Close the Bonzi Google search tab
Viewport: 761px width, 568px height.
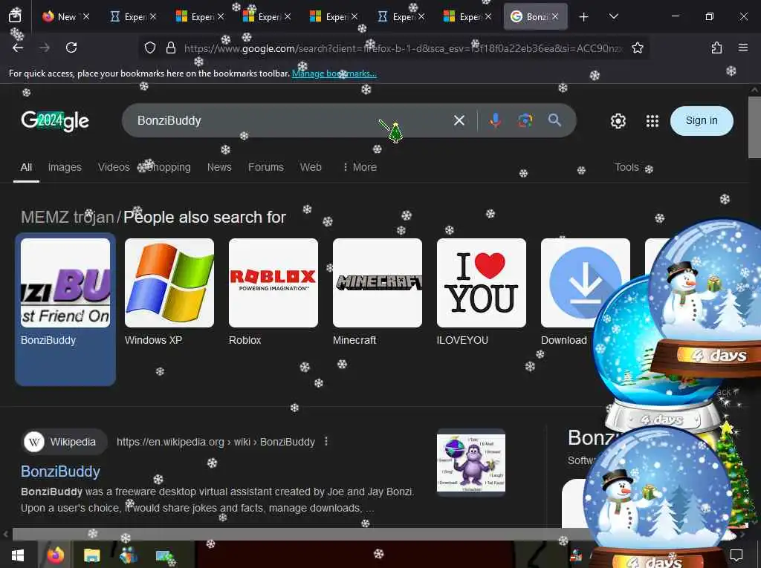pyautogui.click(x=554, y=16)
